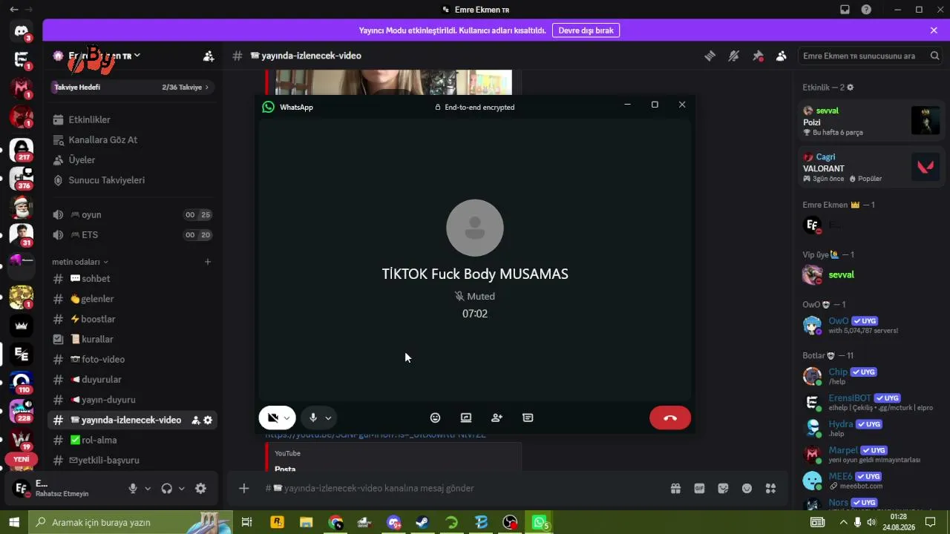Open Discord user settings gear
950x534 pixels.
pyautogui.click(x=200, y=488)
